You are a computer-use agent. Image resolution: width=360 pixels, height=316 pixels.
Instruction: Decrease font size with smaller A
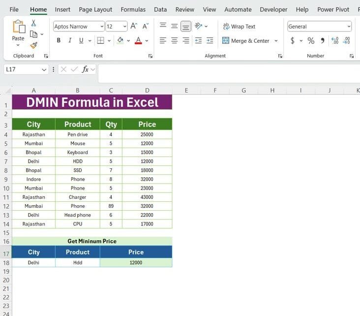click(x=146, y=26)
